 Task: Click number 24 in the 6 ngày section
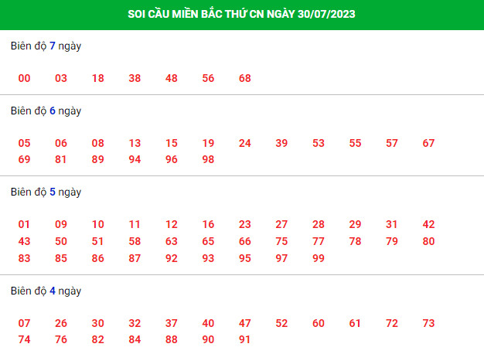coord(245,143)
